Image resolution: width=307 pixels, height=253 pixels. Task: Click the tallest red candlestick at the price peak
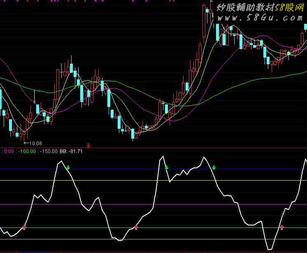point(205,23)
